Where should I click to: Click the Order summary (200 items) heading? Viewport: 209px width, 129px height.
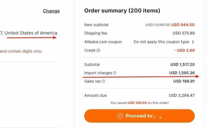tap(122, 11)
